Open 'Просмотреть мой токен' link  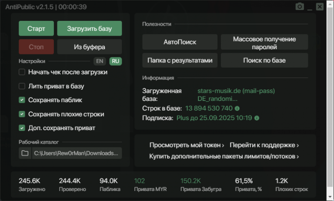pos(187,145)
